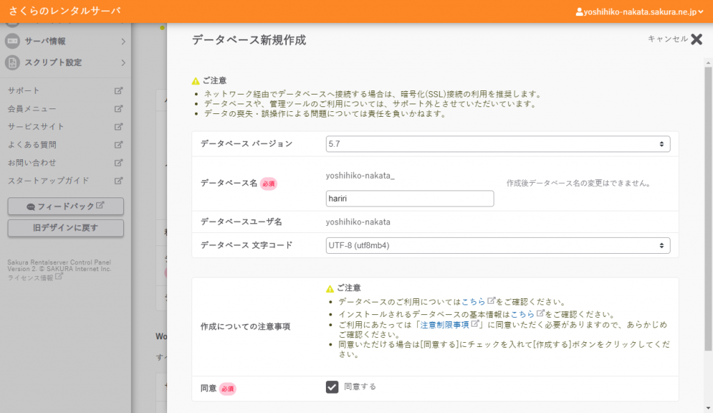Image resolution: width=713 pixels, height=413 pixels.
Task: Click the 旧デザインに戻す button
Action: point(65,228)
